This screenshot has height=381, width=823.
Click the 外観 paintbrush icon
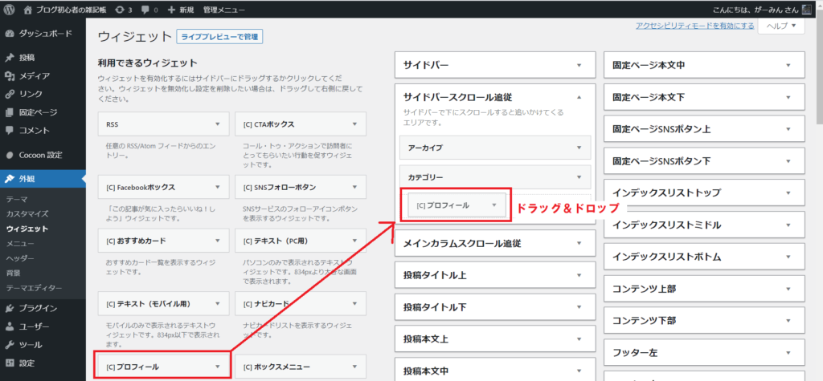pos(10,179)
